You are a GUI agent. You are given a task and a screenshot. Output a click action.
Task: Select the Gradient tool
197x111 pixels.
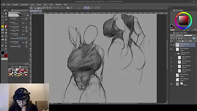coord(6,39)
